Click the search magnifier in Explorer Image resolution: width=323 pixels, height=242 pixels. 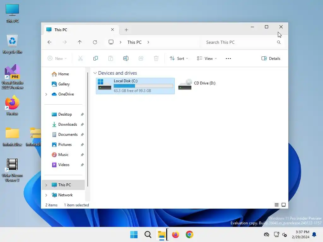click(x=279, y=42)
